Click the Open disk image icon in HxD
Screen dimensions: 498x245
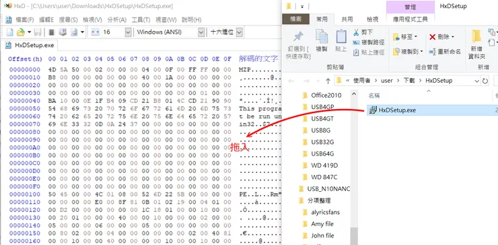(74, 32)
